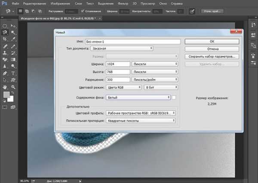Select the Crop tool
Screen dimensions: 258x183
click(x=5, y=39)
